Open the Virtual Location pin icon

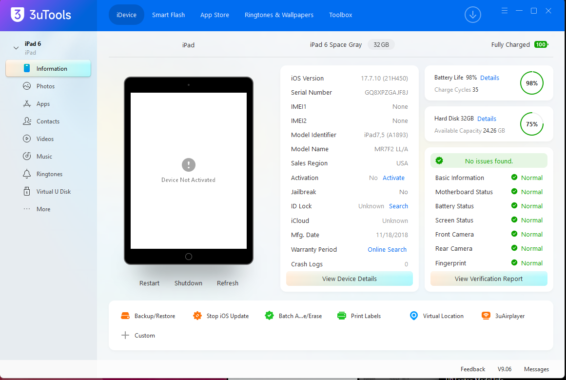(x=414, y=316)
